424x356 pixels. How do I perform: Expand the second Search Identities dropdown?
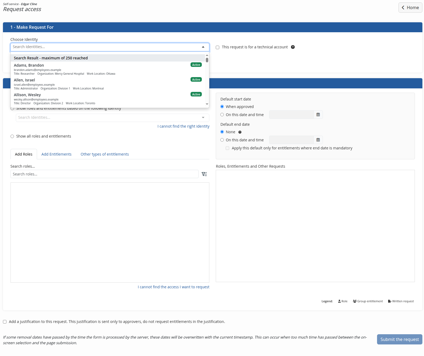[203, 118]
